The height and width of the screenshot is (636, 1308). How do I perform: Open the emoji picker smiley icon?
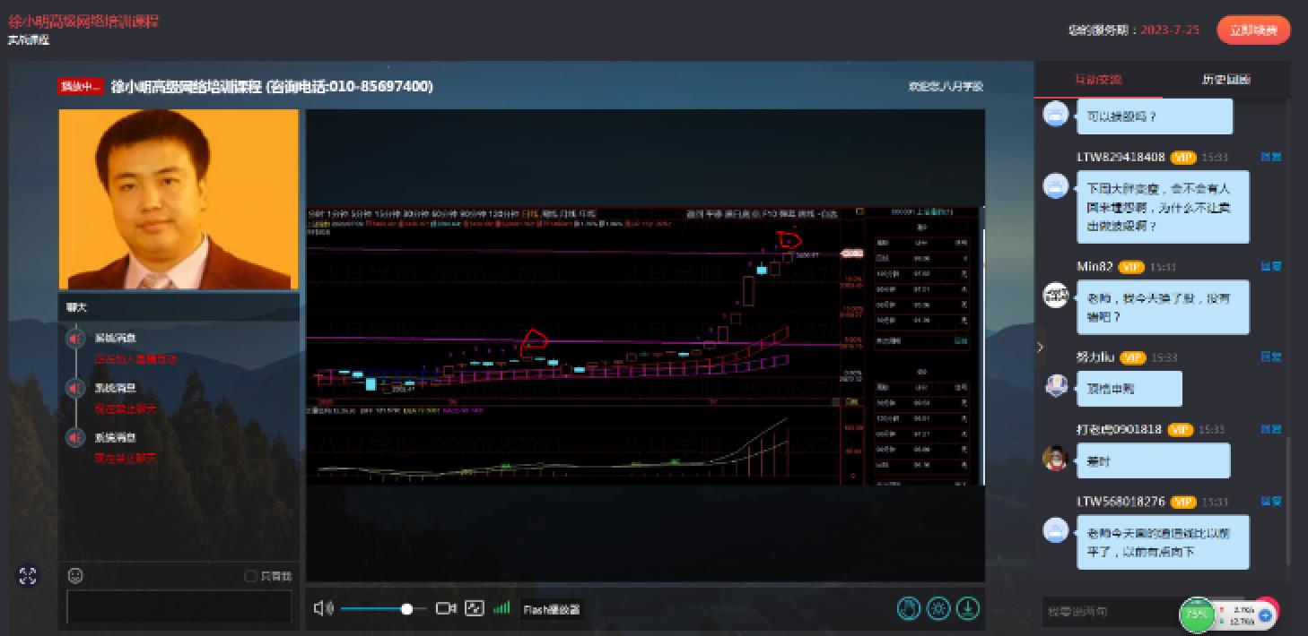(76, 575)
